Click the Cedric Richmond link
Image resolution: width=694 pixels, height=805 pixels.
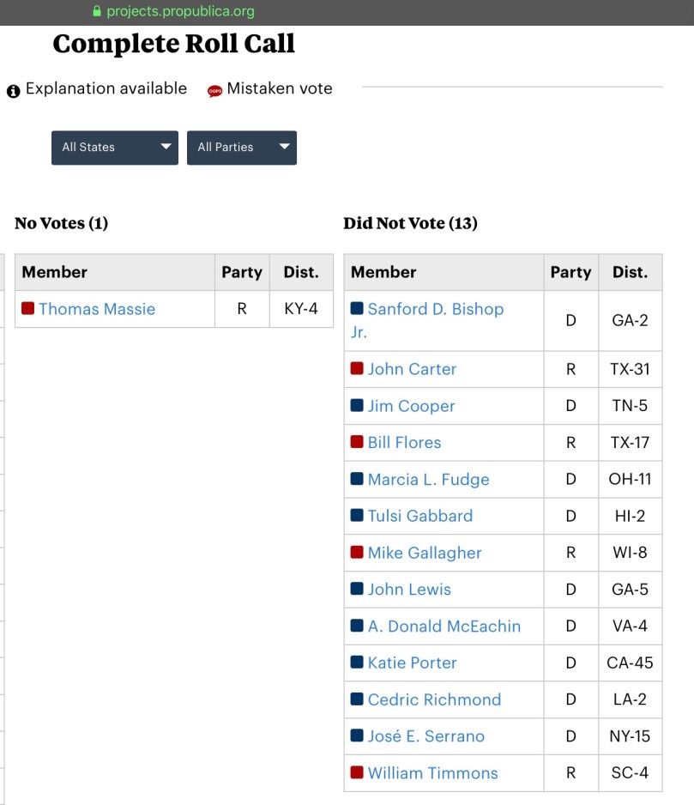coord(434,699)
